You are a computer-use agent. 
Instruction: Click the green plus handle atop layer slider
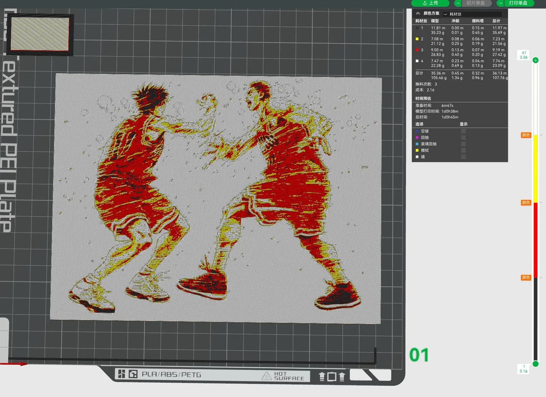point(536,60)
